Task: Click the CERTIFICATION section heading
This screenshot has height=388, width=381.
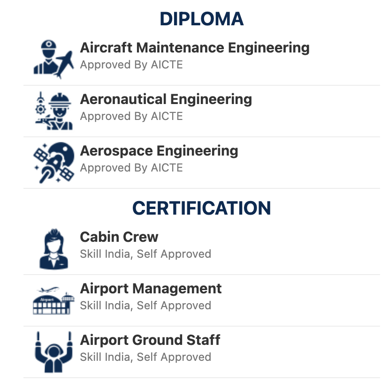Action: 202,208
